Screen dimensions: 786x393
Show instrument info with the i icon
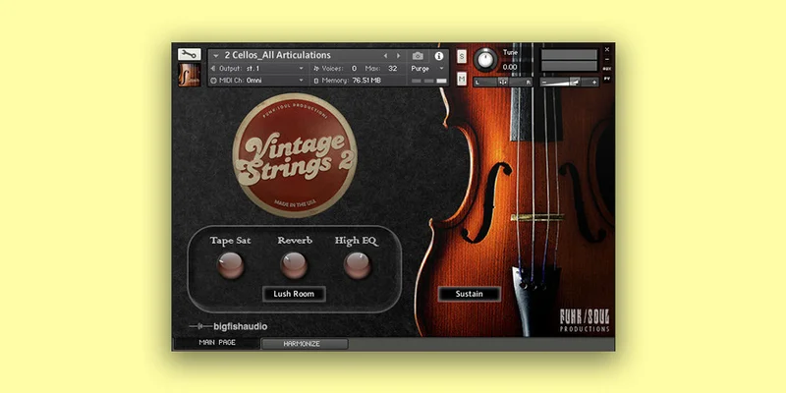tap(439, 56)
